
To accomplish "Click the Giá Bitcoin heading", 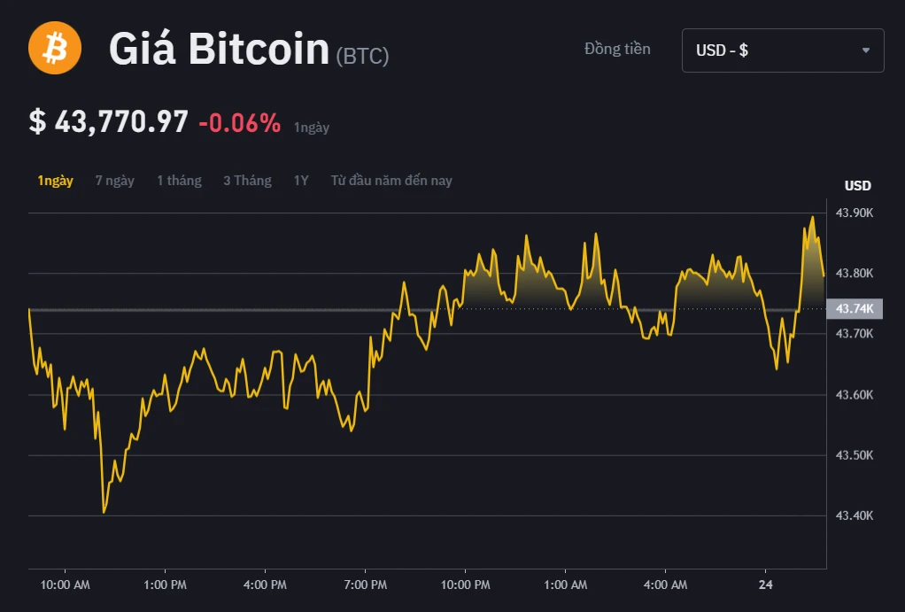I will coord(217,50).
